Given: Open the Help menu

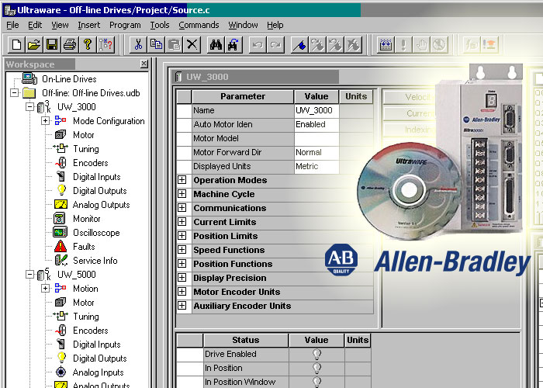Looking at the screenshot, I should [x=275, y=25].
